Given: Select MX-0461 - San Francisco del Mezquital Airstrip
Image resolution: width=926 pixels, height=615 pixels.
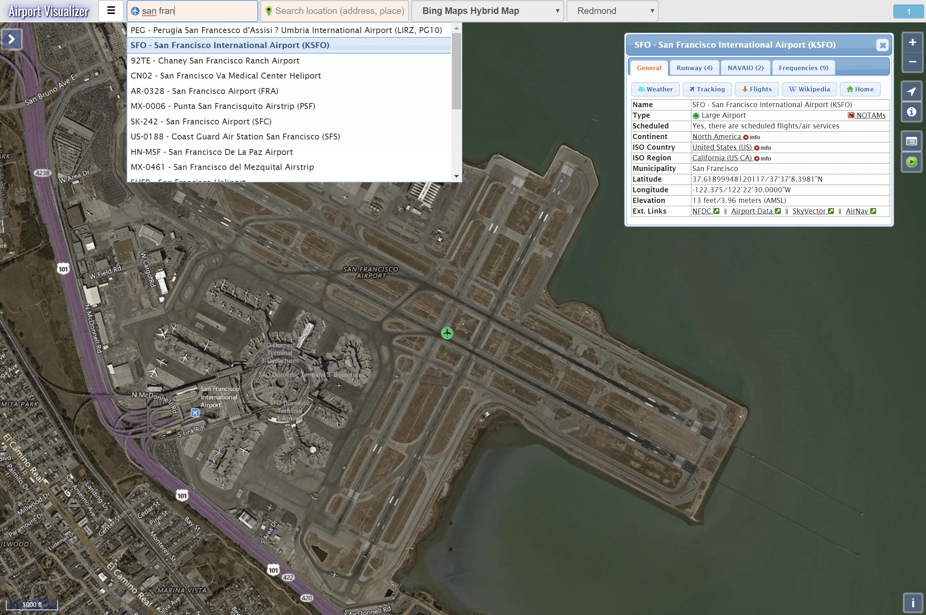Looking at the screenshot, I should 289,167.
